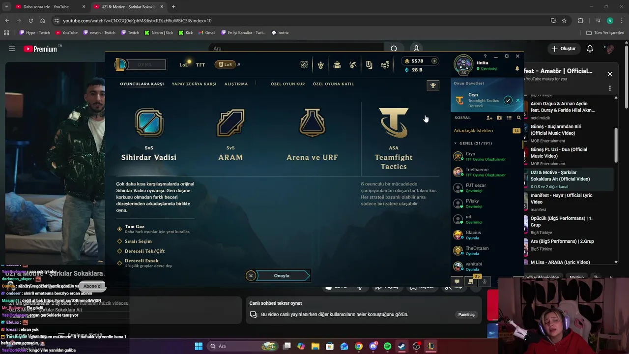Collapse the GENEL friends group

pos(456,144)
